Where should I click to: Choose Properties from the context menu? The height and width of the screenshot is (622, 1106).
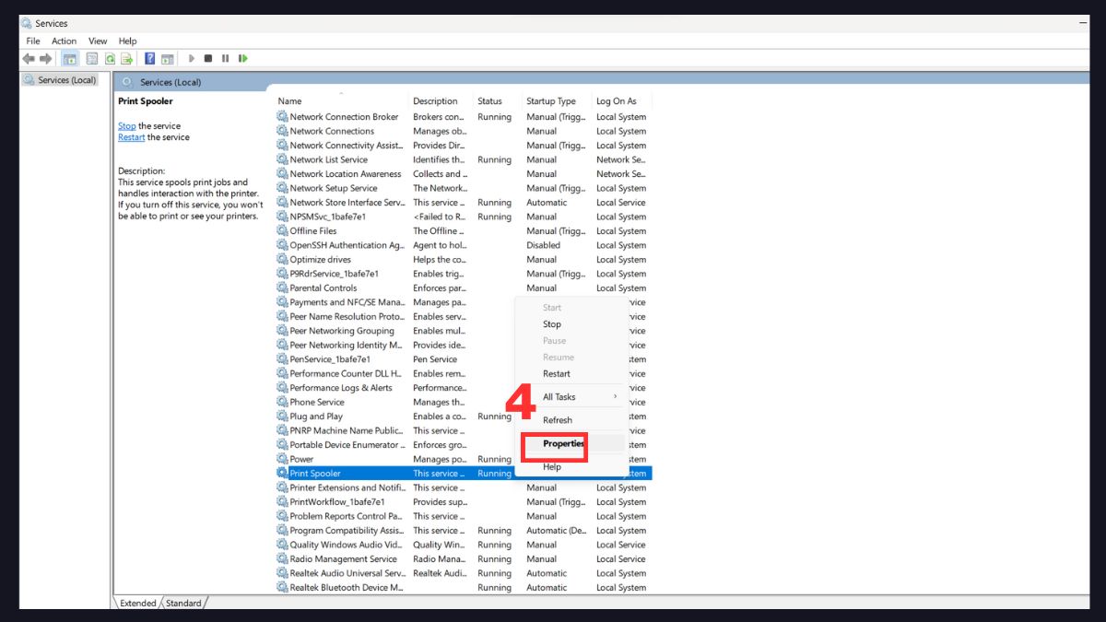click(x=563, y=444)
